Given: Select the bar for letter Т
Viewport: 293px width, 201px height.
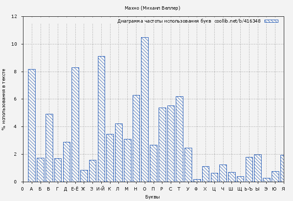Looking at the screenshot, I should click(180, 139).
